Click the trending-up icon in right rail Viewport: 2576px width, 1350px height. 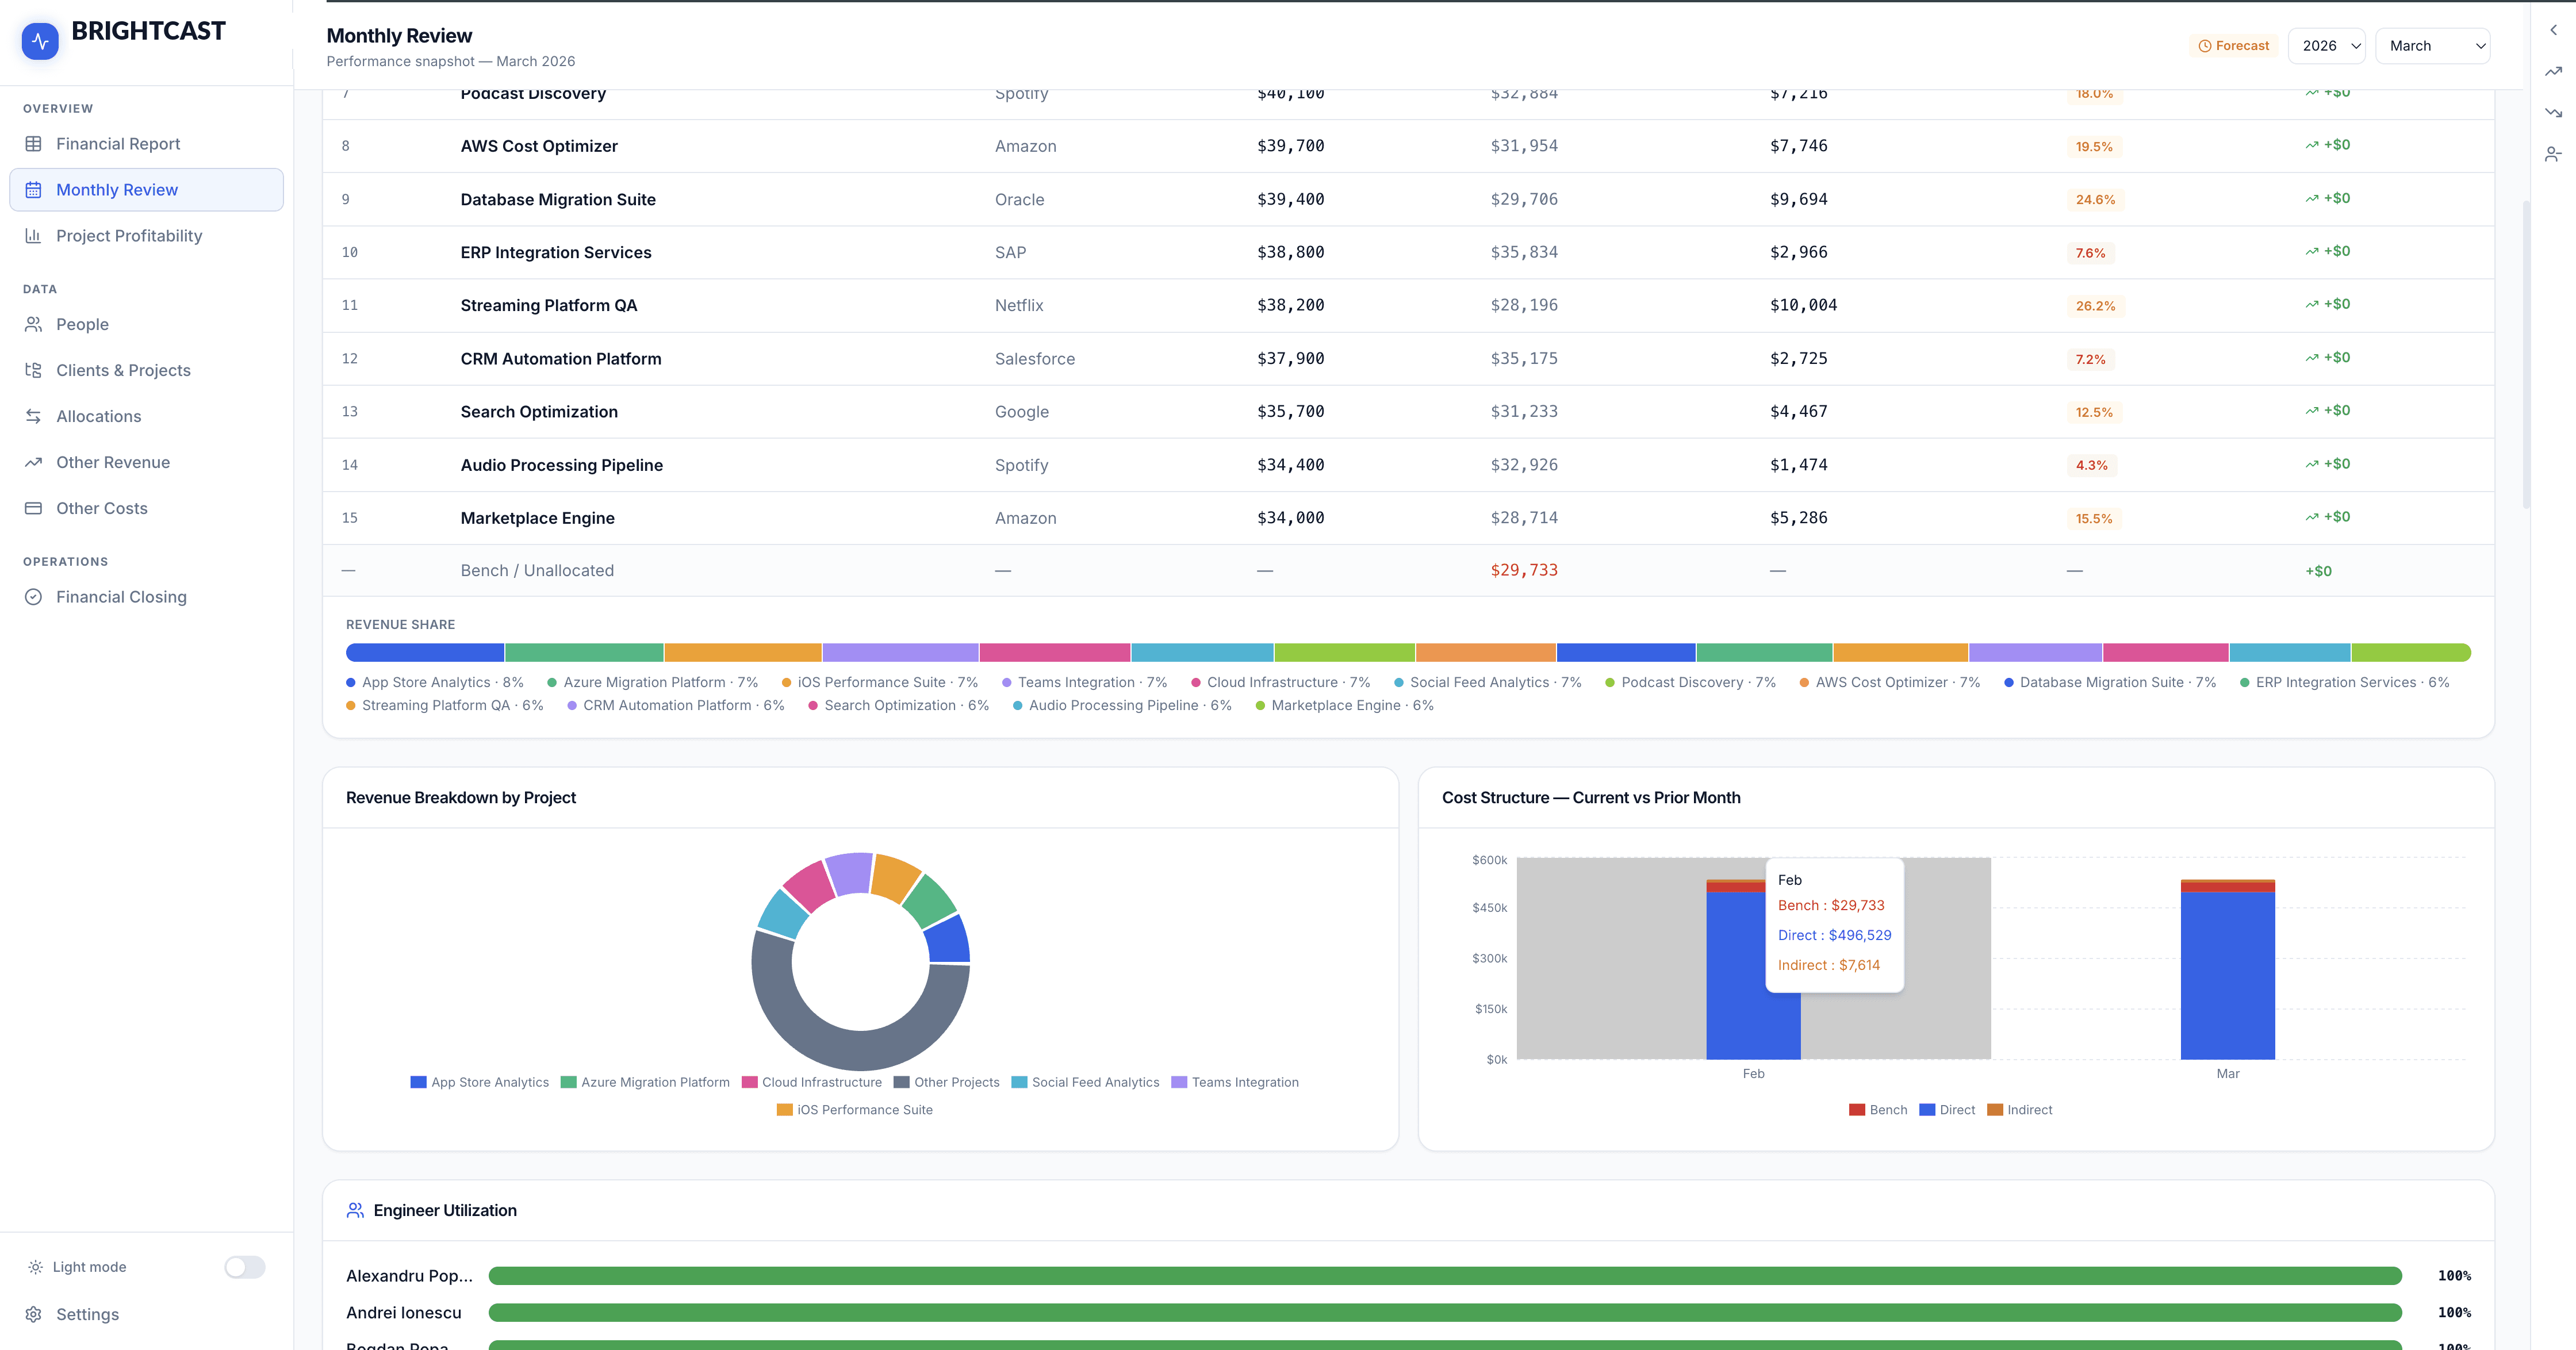point(2553,71)
